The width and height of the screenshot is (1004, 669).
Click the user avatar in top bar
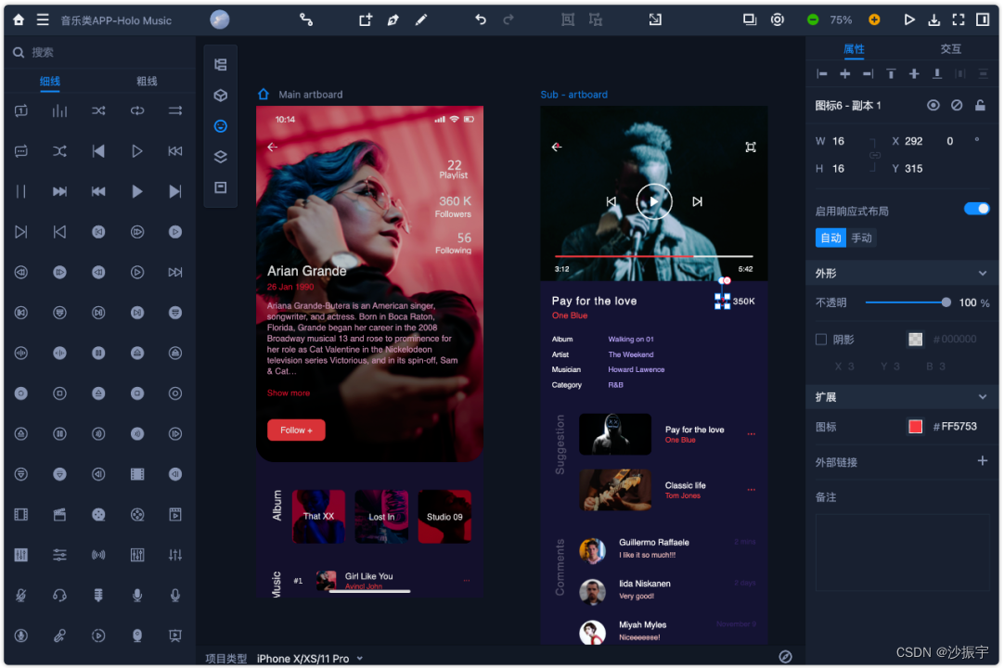[220, 19]
